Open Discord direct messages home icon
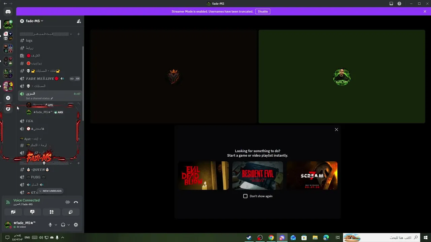Viewport: 431px width, 242px height. [x=8, y=12]
